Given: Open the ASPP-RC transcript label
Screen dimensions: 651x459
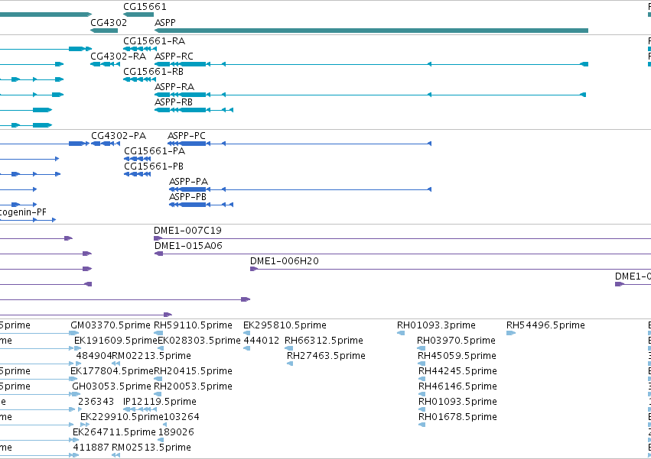Looking at the screenshot, I should [174, 57].
